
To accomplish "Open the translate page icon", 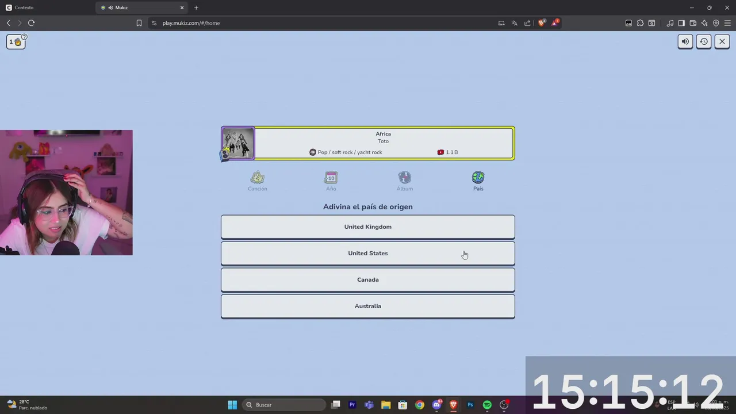I will point(514,23).
